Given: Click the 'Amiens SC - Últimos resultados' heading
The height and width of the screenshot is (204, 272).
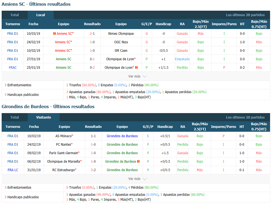Looking at the screenshot, I should point(36,4).
